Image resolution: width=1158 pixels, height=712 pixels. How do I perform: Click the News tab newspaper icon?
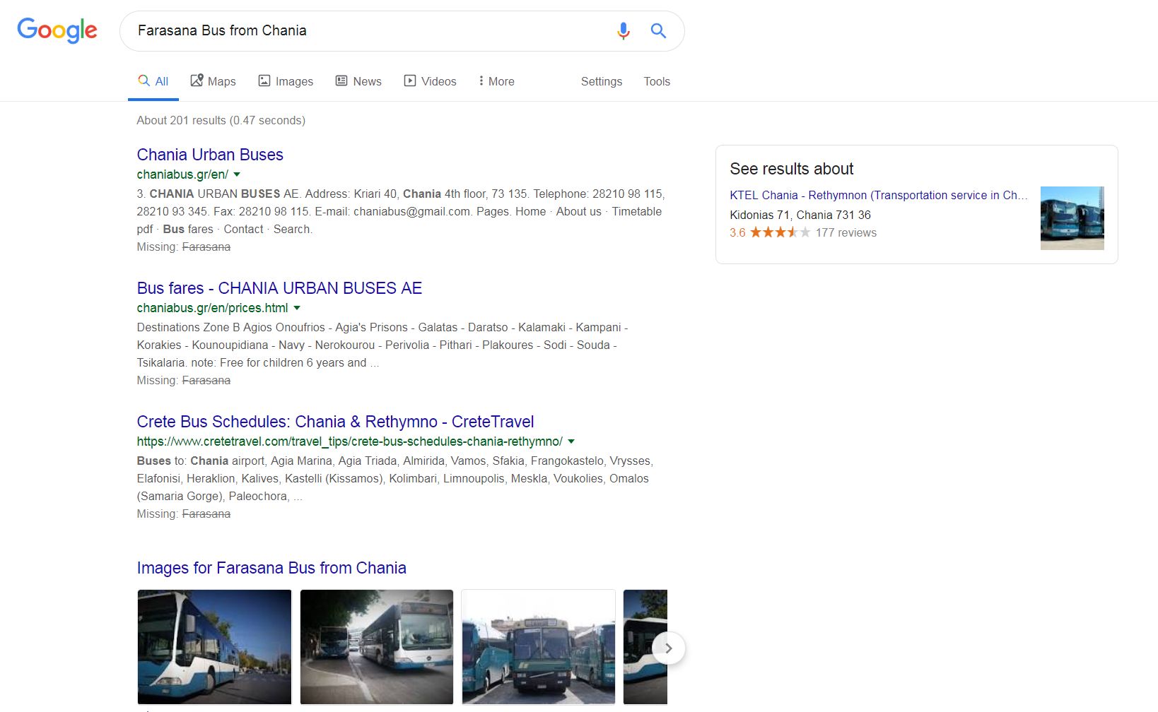pos(341,81)
